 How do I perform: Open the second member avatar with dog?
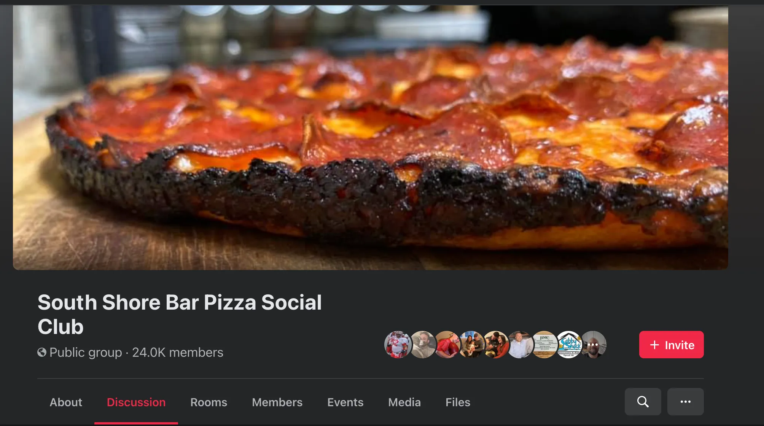(422, 345)
